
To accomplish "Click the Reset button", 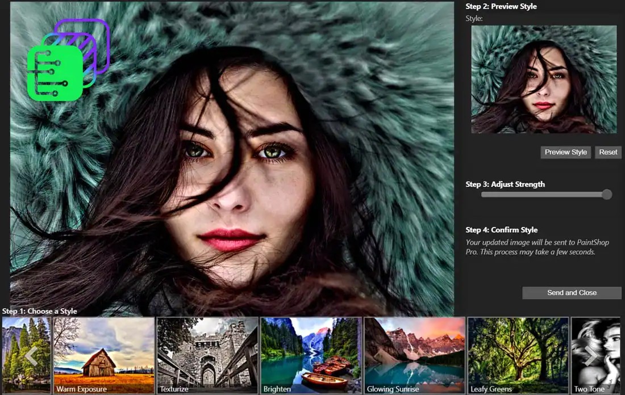I will tap(608, 152).
